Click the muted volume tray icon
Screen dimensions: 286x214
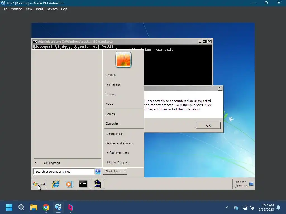[x=252, y=207]
